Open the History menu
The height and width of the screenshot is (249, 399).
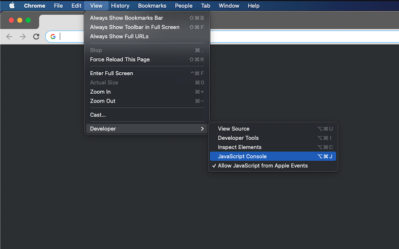120,6
